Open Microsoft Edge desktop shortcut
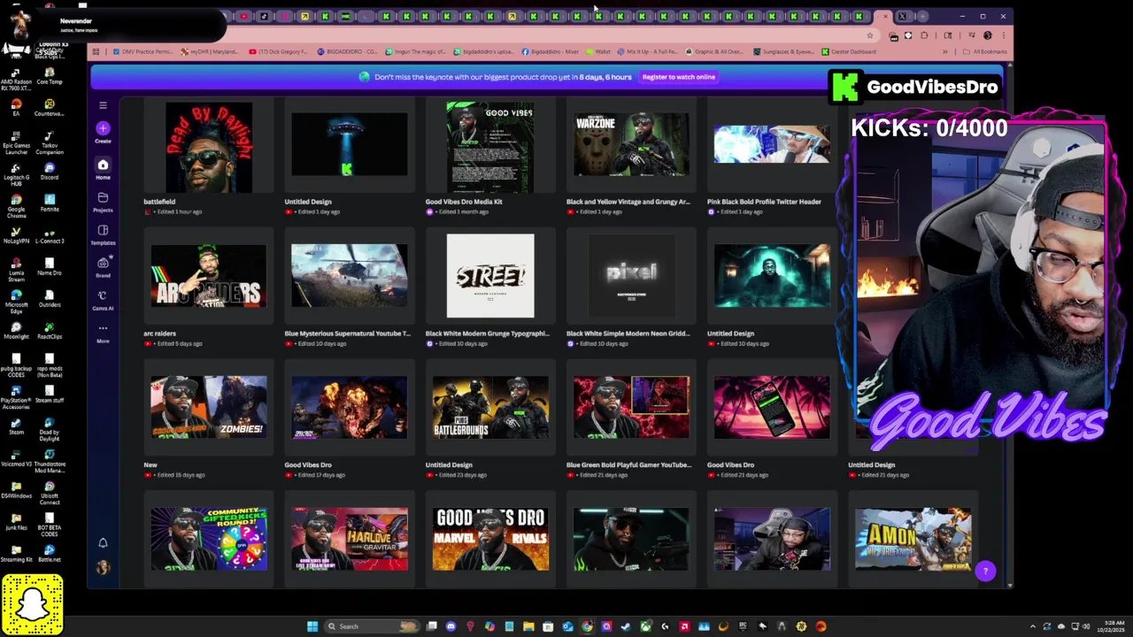 click(16, 302)
